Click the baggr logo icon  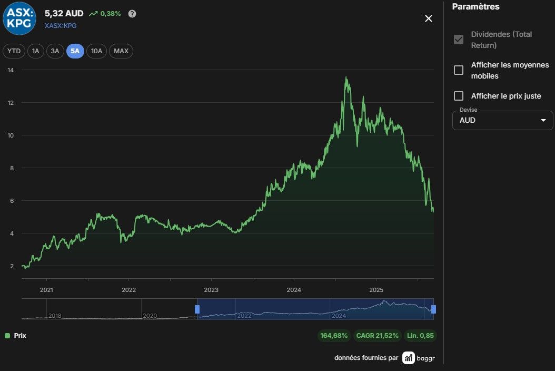pyautogui.click(x=408, y=358)
